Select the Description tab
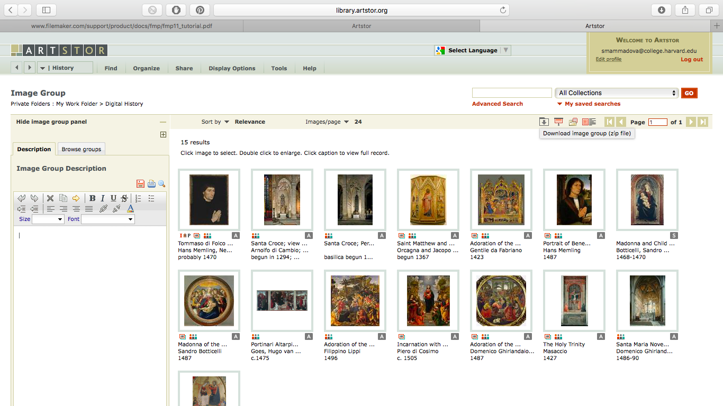723x406 pixels. pos(34,149)
